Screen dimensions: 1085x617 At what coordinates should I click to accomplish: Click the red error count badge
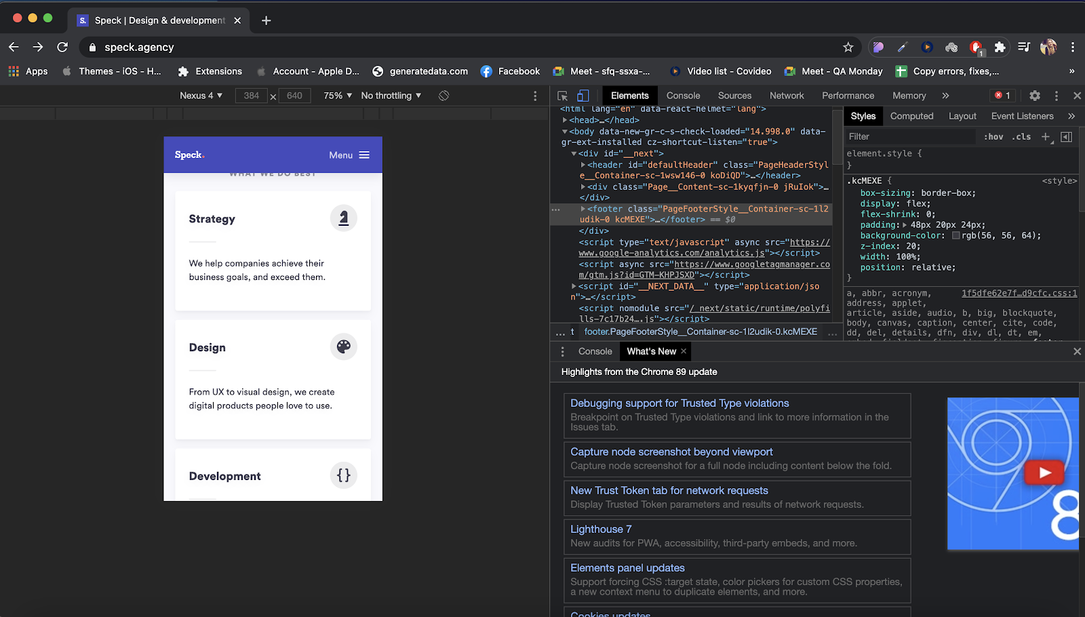(1003, 96)
